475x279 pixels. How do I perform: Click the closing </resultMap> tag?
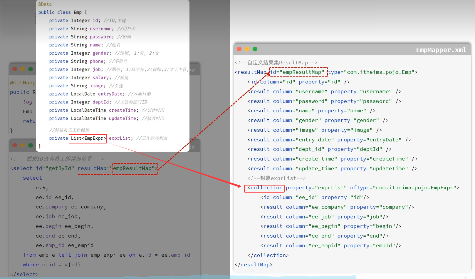click(x=254, y=265)
